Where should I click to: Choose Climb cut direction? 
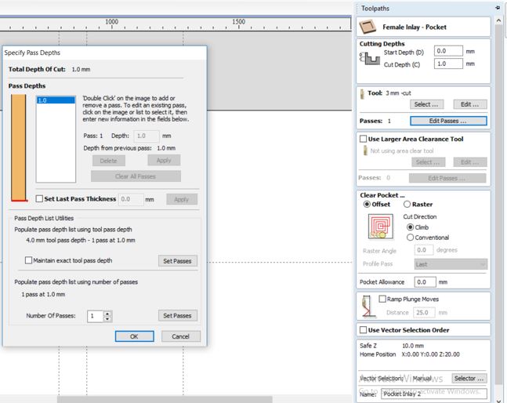click(x=410, y=227)
